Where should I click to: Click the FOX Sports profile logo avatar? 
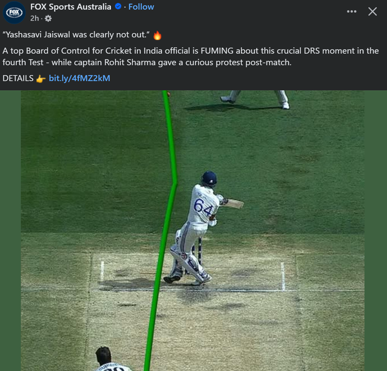14,12
